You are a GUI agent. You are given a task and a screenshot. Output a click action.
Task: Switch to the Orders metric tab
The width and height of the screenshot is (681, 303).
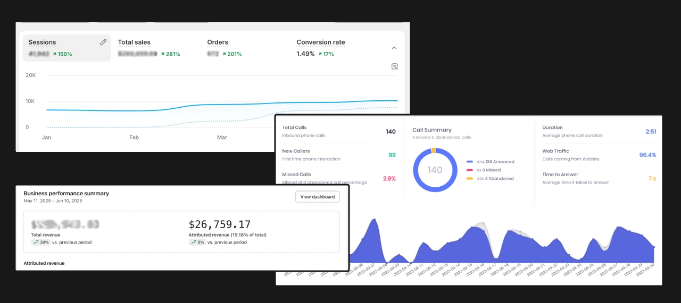(x=218, y=42)
